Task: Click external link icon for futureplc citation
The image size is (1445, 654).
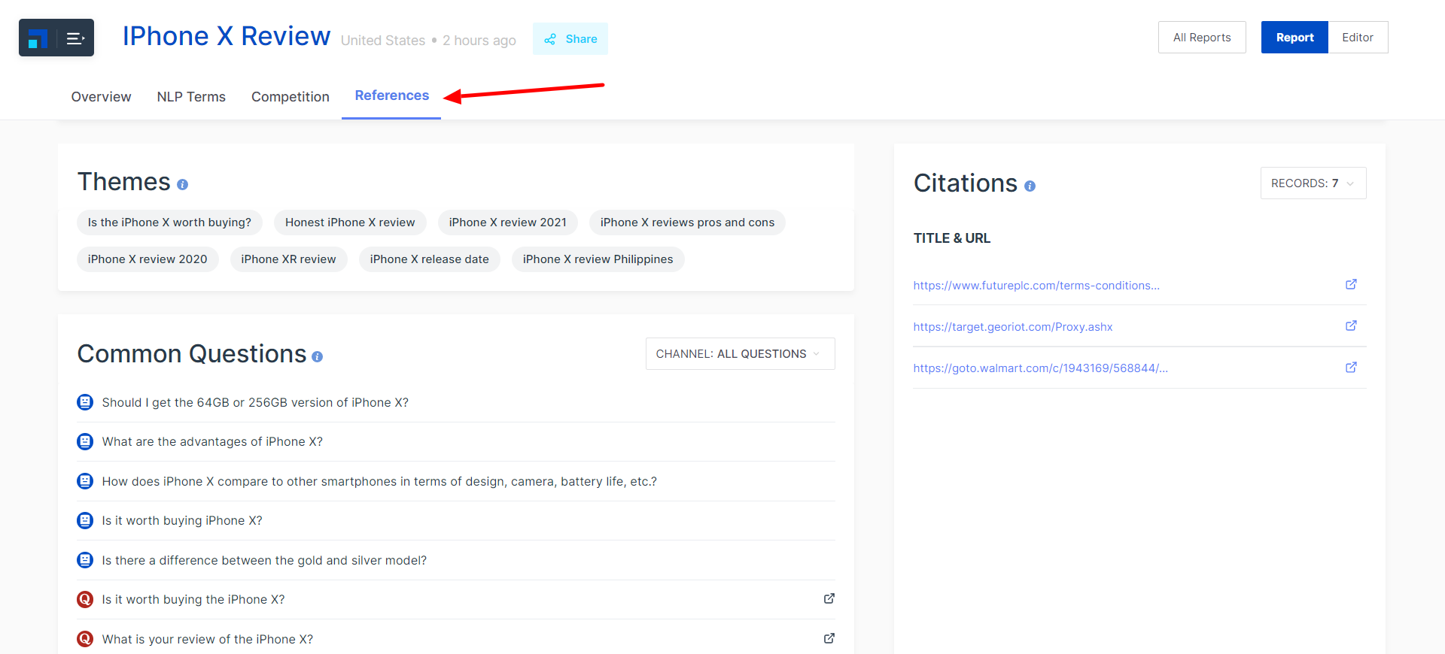Action: [x=1351, y=284]
